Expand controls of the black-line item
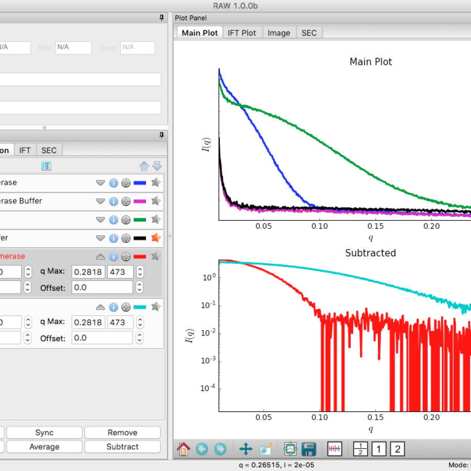The height and width of the screenshot is (471, 471). coord(100,238)
